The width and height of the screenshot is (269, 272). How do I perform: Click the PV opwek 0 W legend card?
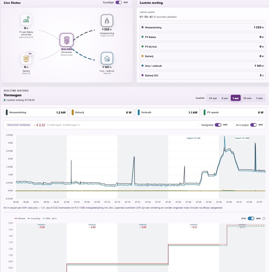(x=234, y=113)
